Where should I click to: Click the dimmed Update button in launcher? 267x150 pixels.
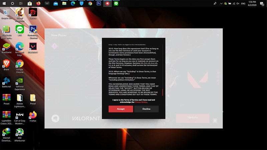pyautogui.click(x=193, y=118)
